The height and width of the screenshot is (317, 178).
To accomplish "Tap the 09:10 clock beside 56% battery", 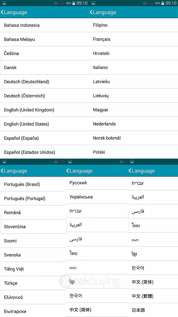I will (x=82, y=3).
